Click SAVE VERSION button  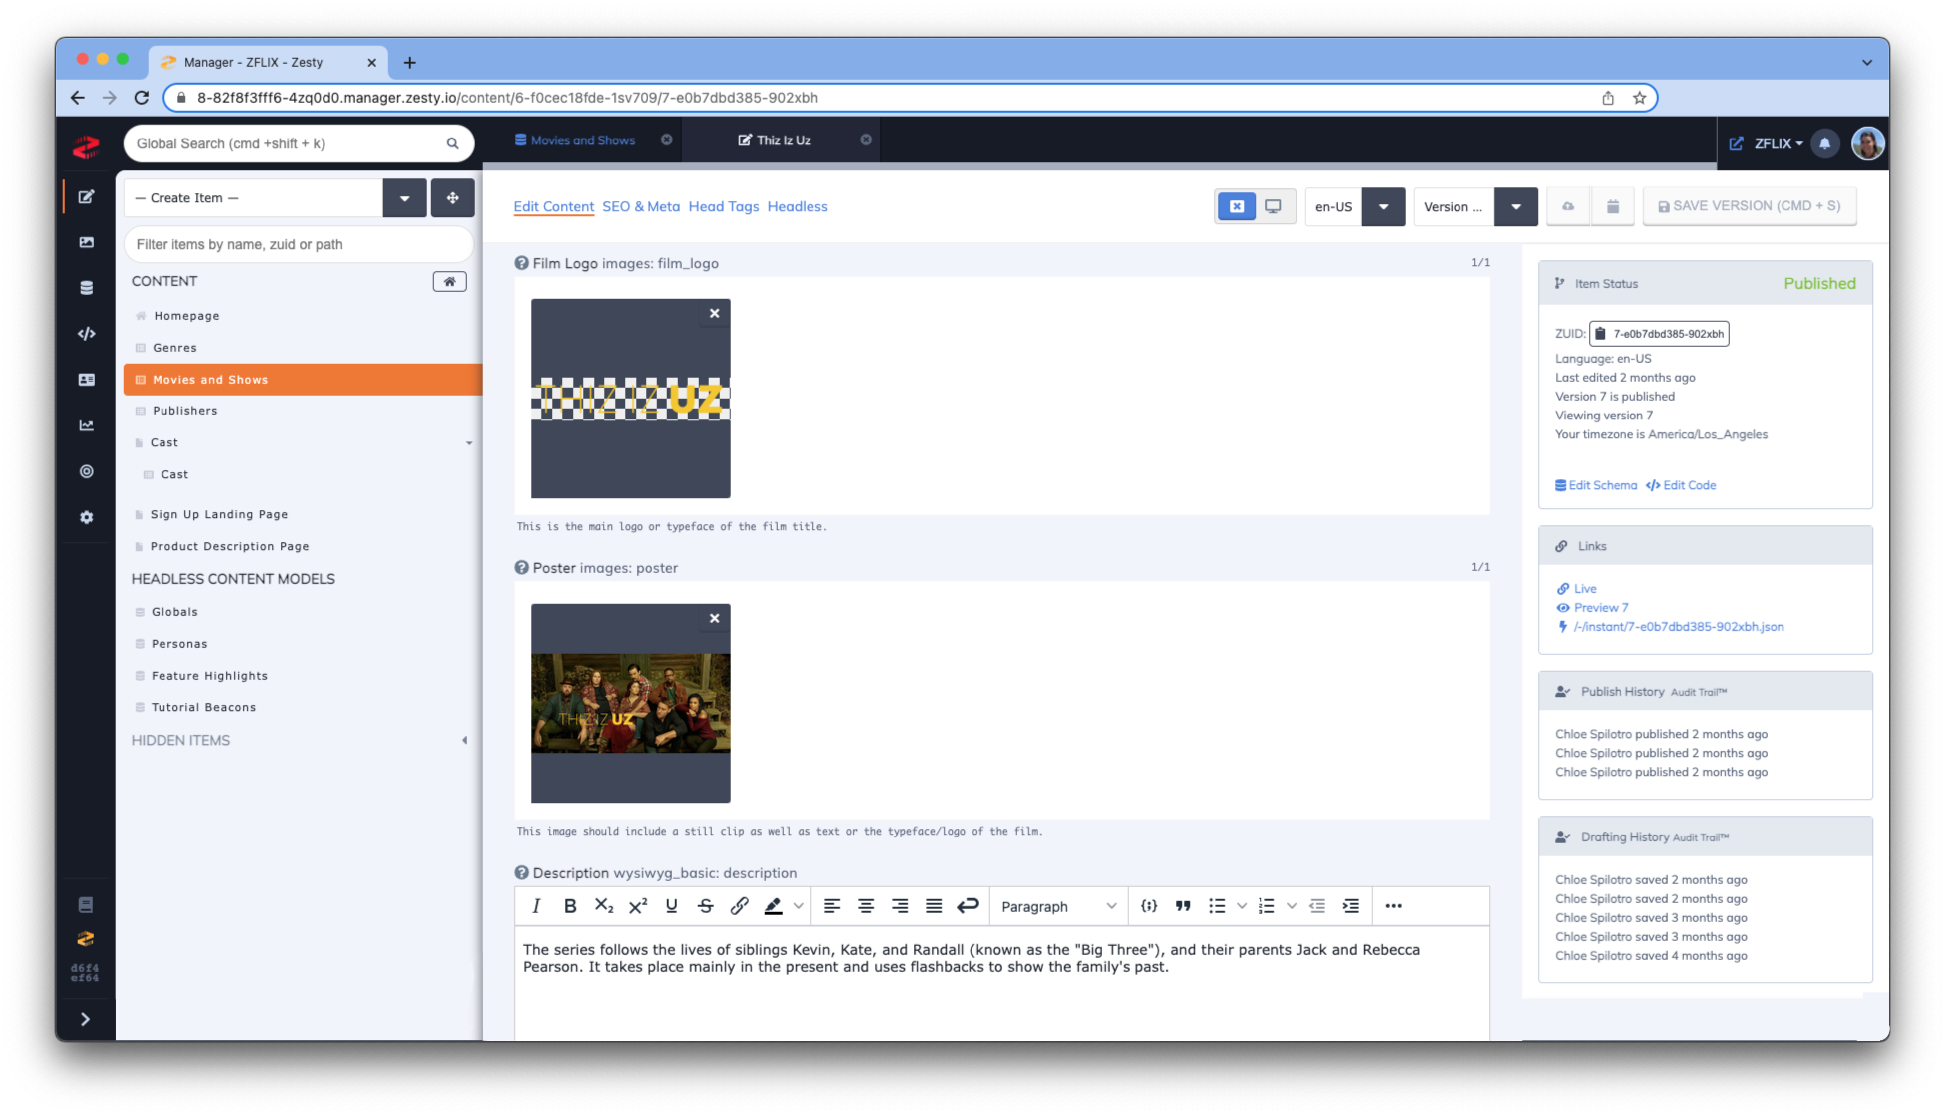1747,206
